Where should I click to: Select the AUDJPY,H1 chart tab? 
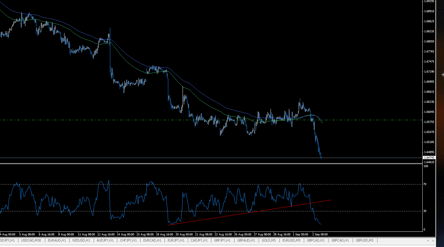point(105,241)
